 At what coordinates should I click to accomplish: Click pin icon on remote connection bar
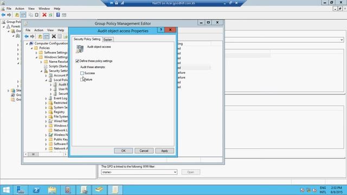[112, 3]
